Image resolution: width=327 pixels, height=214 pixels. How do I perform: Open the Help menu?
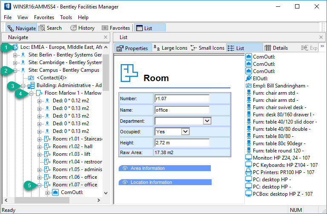coord(83,17)
